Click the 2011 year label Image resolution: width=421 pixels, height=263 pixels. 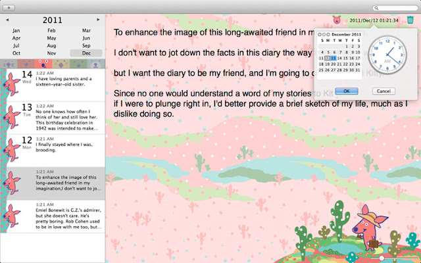coord(53,20)
